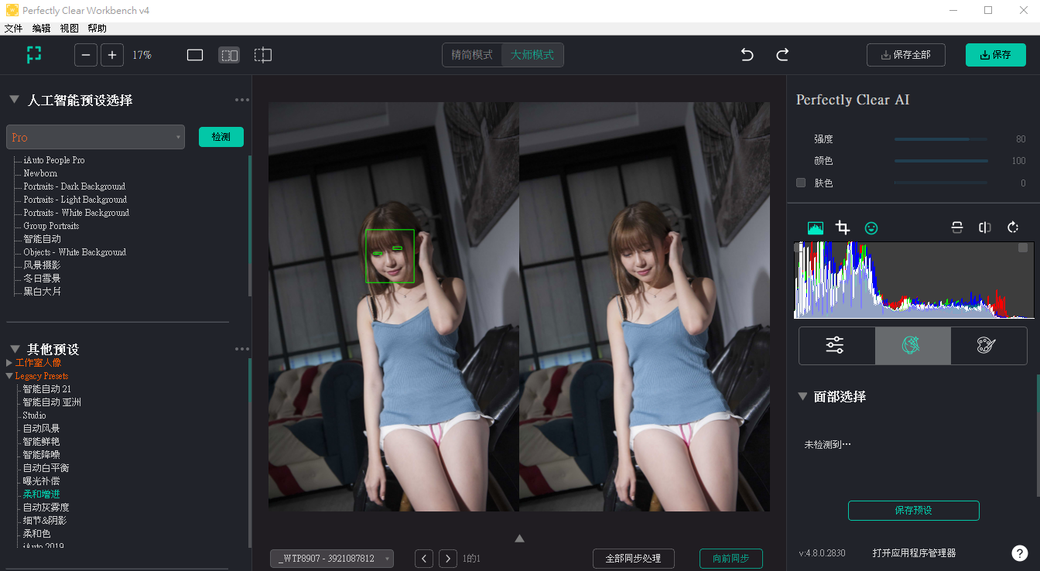
Task: Open the 文件 menu
Action: click(x=13, y=28)
